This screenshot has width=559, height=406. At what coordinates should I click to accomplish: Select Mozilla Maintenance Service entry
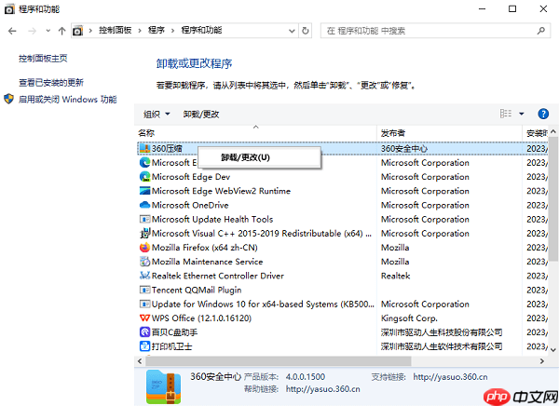pos(342,262)
